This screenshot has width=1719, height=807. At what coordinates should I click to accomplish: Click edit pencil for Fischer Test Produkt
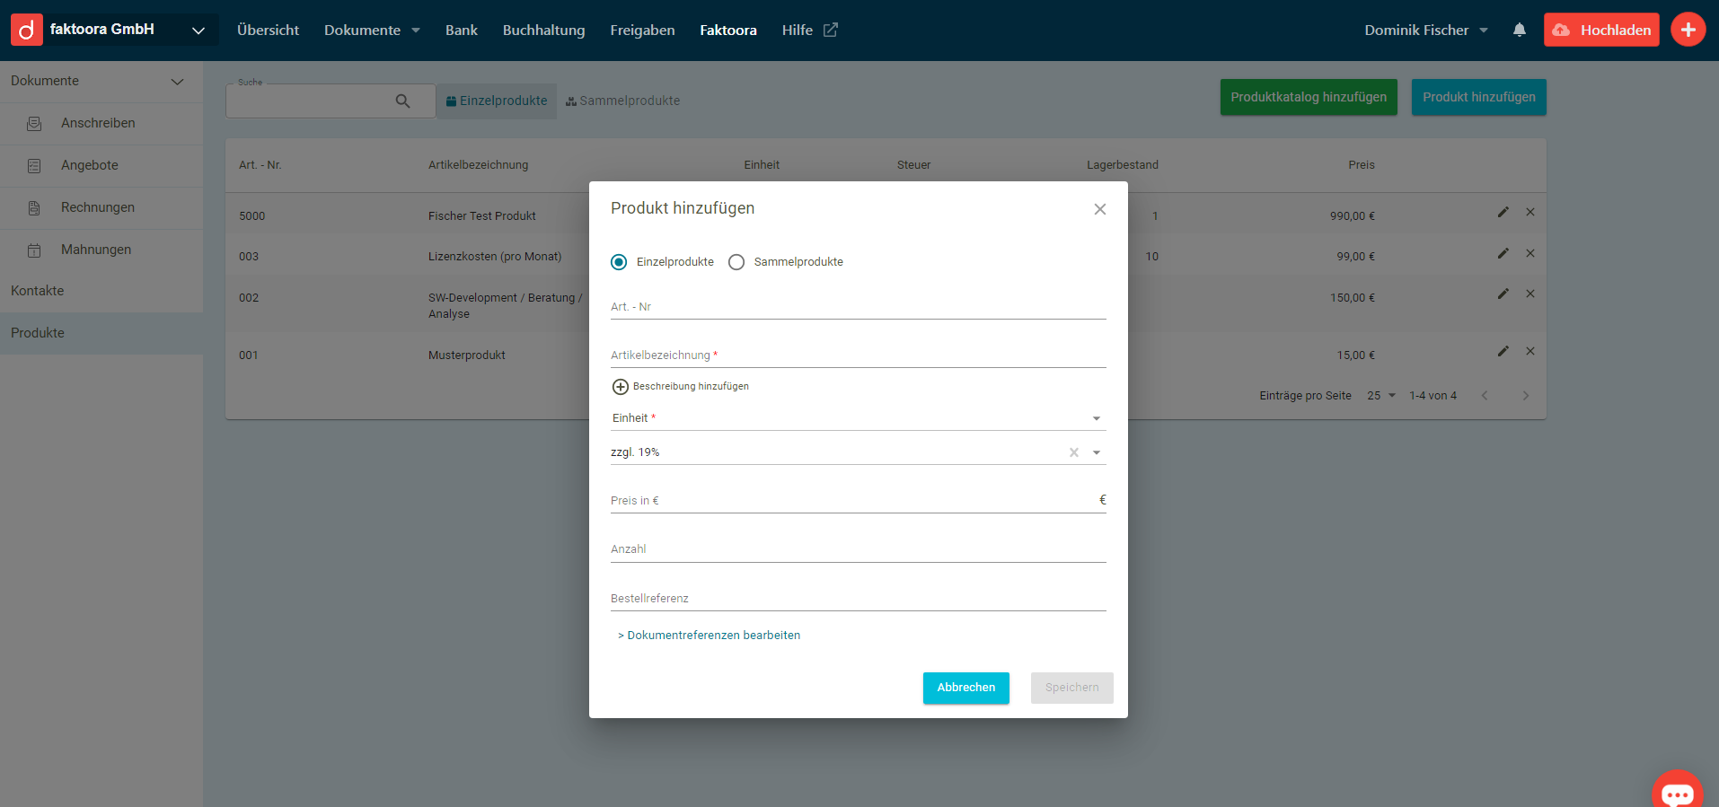(x=1503, y=212)
